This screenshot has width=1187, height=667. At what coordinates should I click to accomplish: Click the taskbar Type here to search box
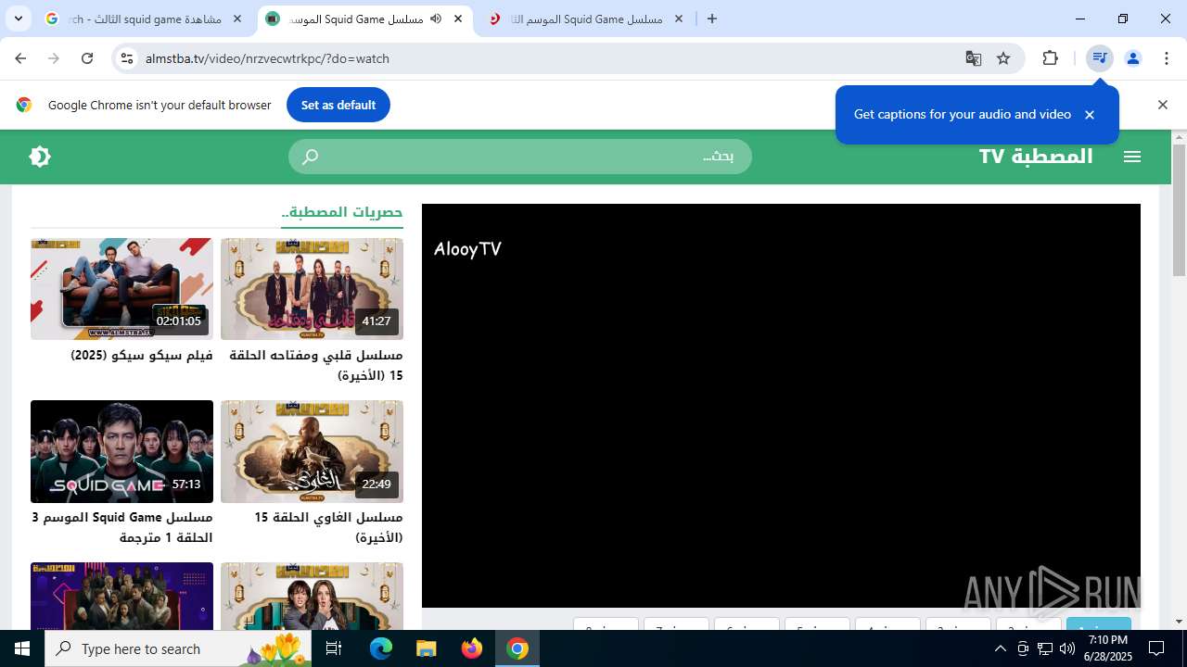(179, 648)
